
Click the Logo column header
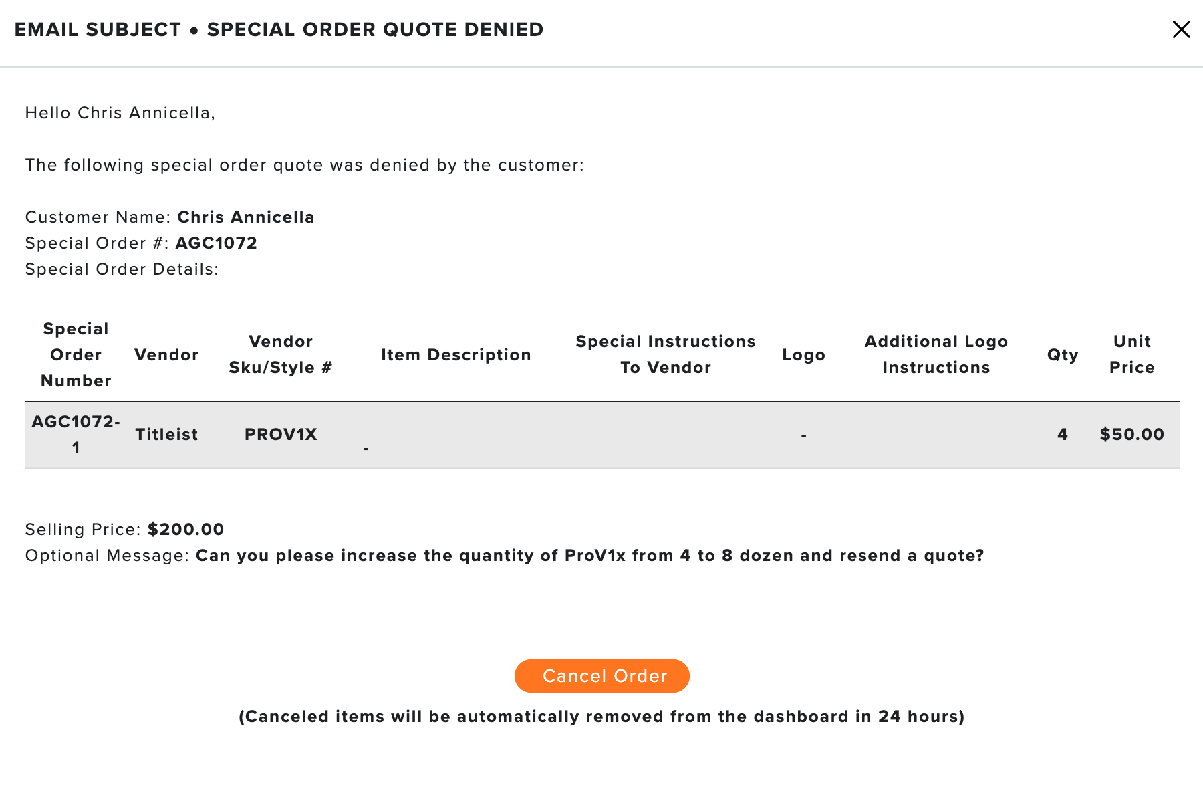[x=804, y=355]
